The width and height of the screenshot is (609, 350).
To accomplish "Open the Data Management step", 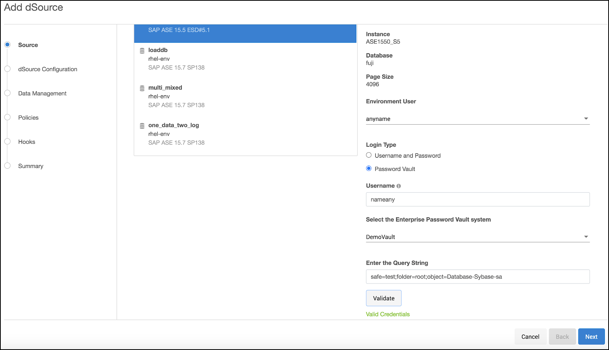I will pyautogui.click(x=42, y=93).
